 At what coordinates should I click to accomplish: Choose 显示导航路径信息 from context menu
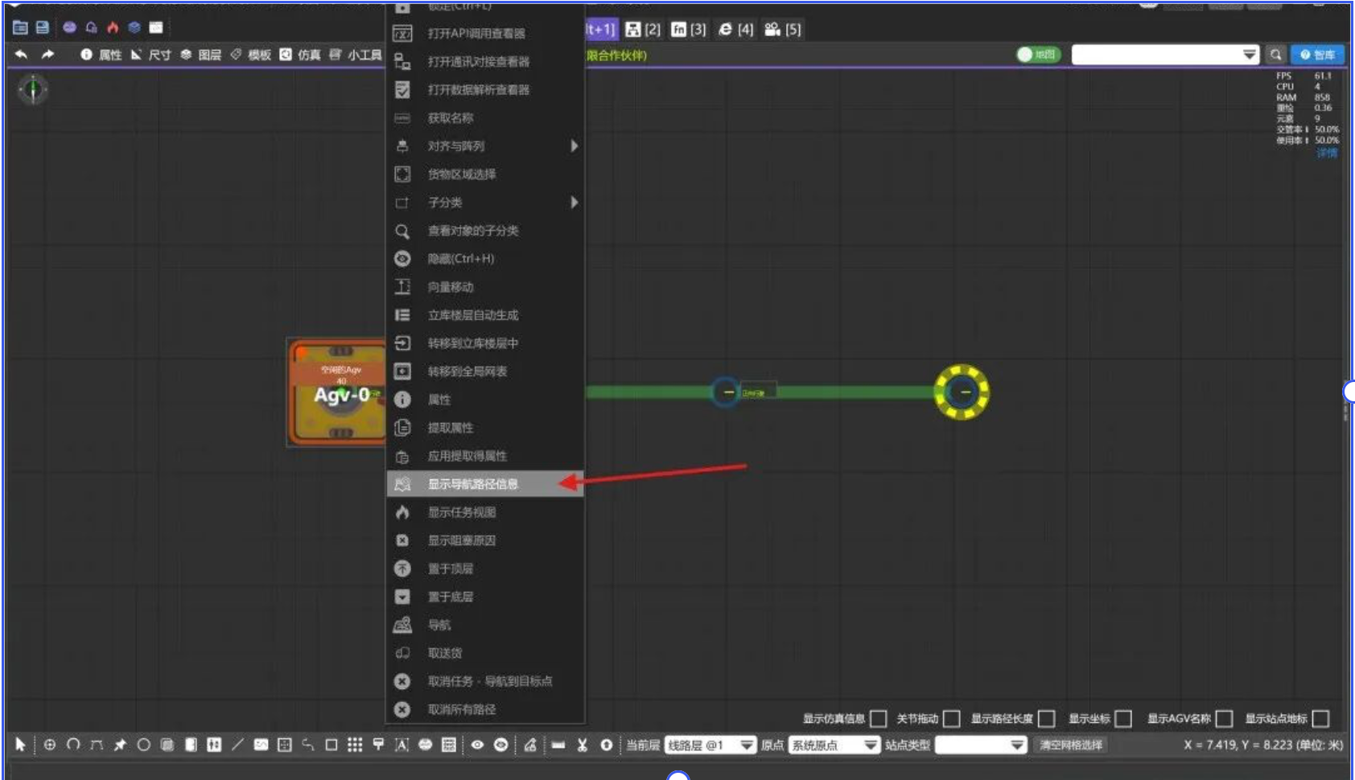click(486, 484)
